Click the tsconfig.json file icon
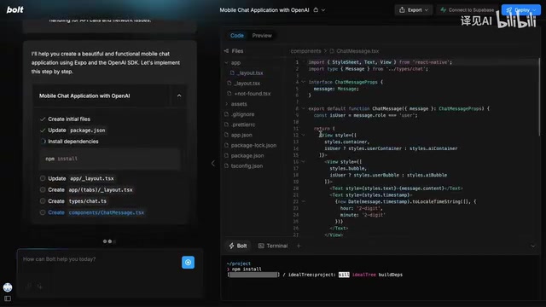This screenshot has height=307, width=546. [226, 165]
